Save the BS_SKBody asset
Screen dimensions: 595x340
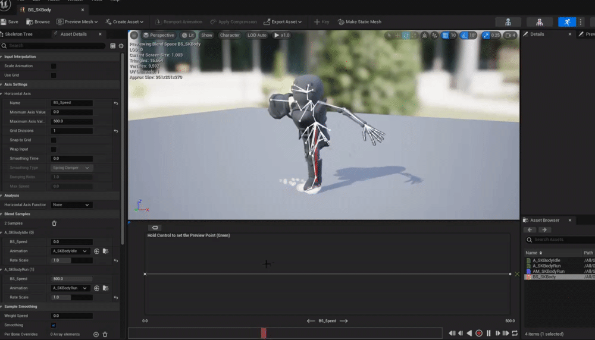(x=10, y=22)
